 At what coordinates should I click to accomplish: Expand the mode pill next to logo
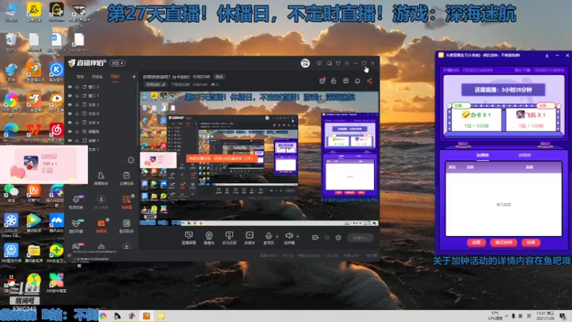117,63
